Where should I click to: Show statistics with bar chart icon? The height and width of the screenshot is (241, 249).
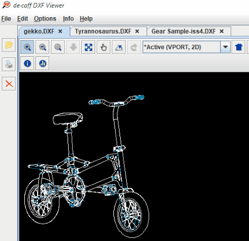point(43,64)
